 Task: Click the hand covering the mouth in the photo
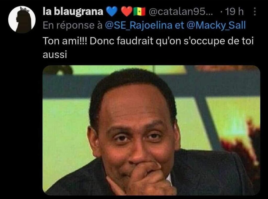145,178
